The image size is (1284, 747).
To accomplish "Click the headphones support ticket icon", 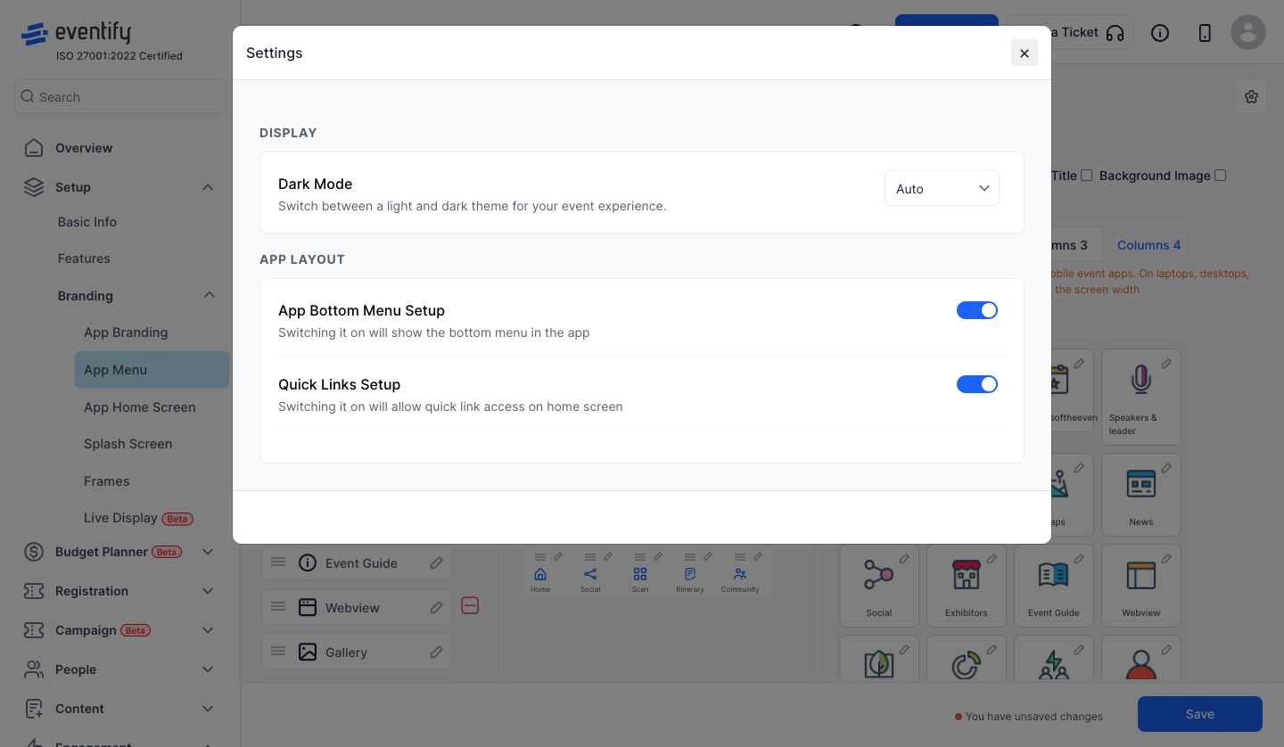I will click(1115, 33).
